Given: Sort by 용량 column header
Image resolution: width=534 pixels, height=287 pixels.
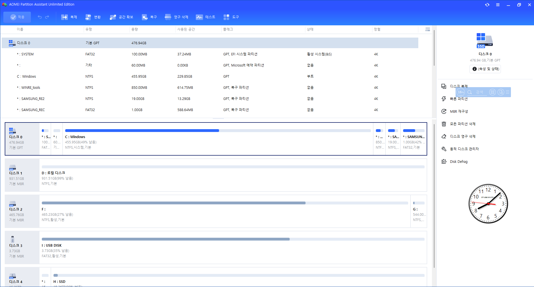Looking at the screenshot, I should point(135,29).
